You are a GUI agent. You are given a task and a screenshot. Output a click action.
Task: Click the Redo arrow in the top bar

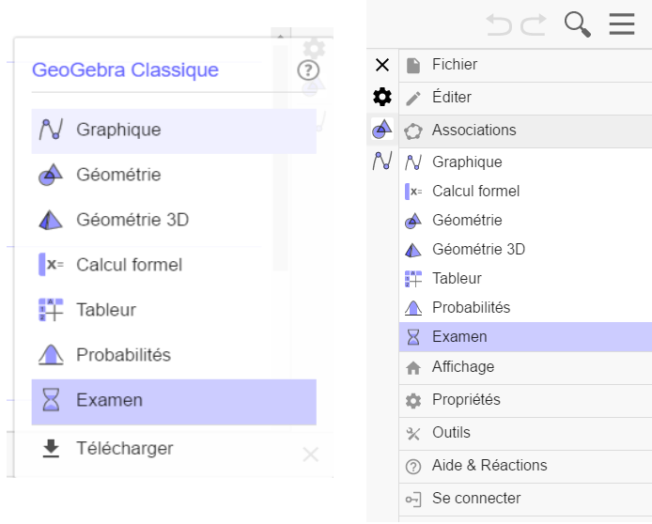point(533,24)
